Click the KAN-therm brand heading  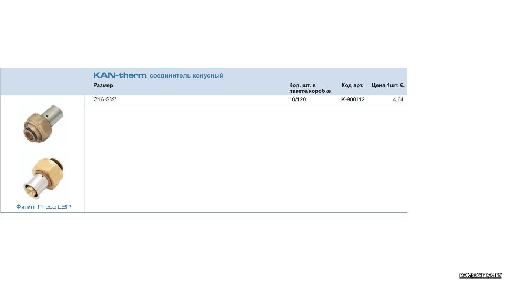(x=120, y=75)
